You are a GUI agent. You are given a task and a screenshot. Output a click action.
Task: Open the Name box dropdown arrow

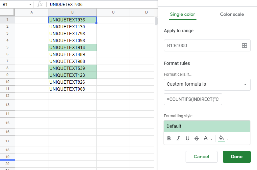30,5
